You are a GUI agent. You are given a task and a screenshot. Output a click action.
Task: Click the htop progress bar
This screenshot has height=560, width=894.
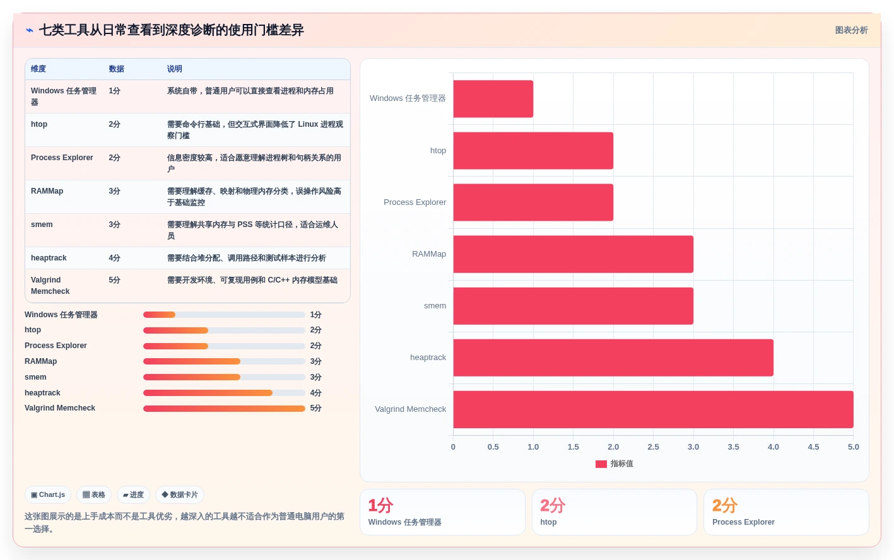coord(224,330)
